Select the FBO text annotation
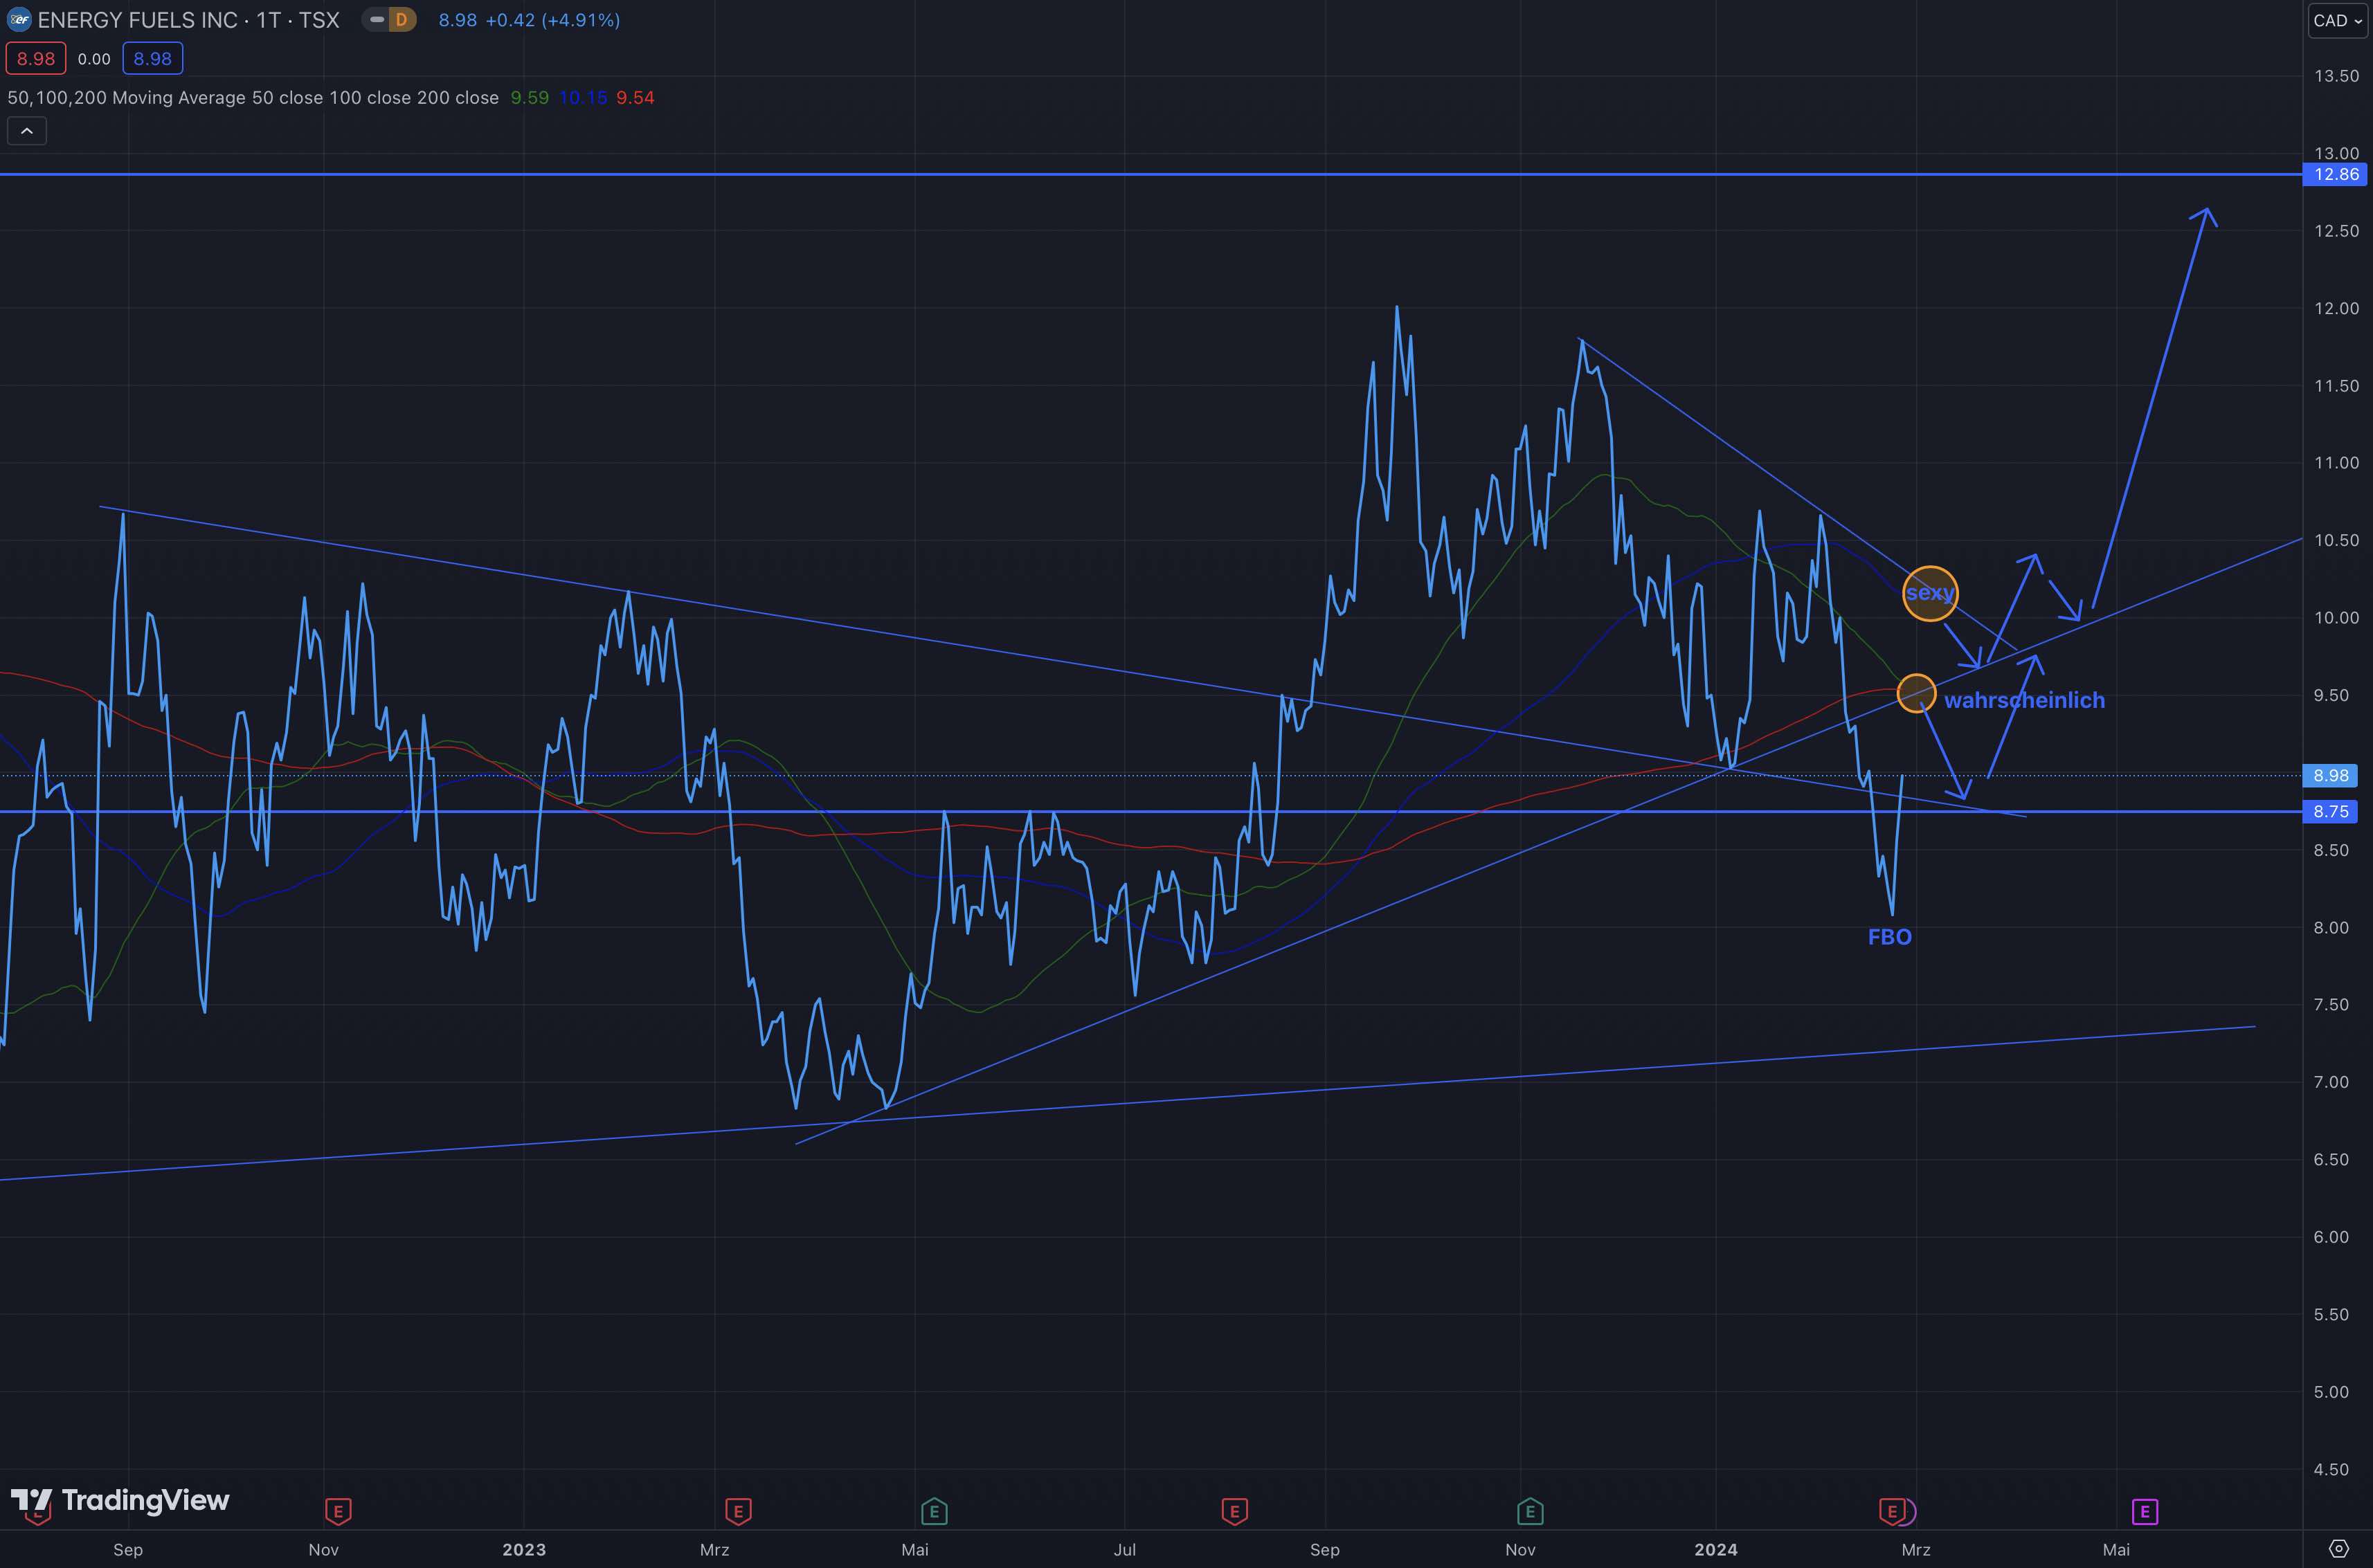The image size is (2373, 1568). (x=1890, y=937)
